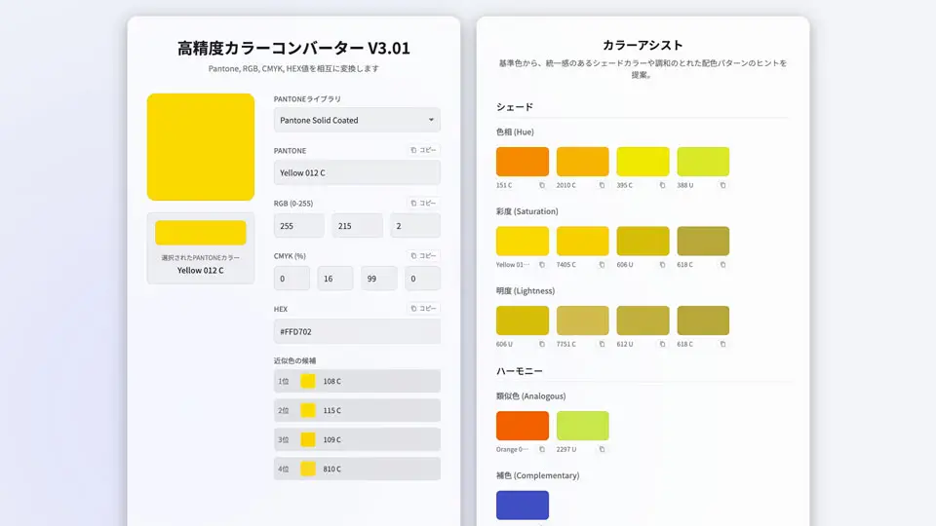Pick the Yellow 01… saturation swatch
This screenshot has height=526, width=936.
[523, 241]
